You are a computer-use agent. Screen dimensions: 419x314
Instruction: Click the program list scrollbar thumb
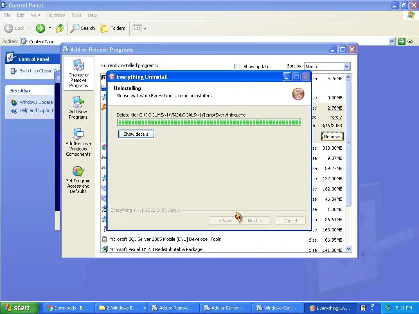(x=348, y=144)
